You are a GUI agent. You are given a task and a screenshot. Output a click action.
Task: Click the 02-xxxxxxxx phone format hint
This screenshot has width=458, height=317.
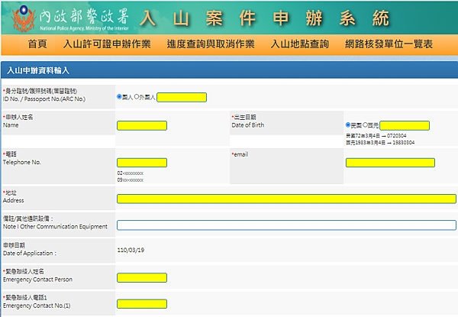point(131,173)
